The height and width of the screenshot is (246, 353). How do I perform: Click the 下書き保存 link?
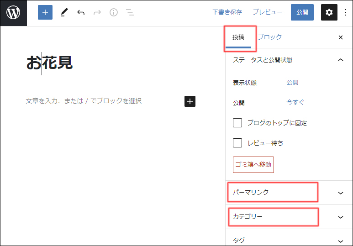[227, 12]
